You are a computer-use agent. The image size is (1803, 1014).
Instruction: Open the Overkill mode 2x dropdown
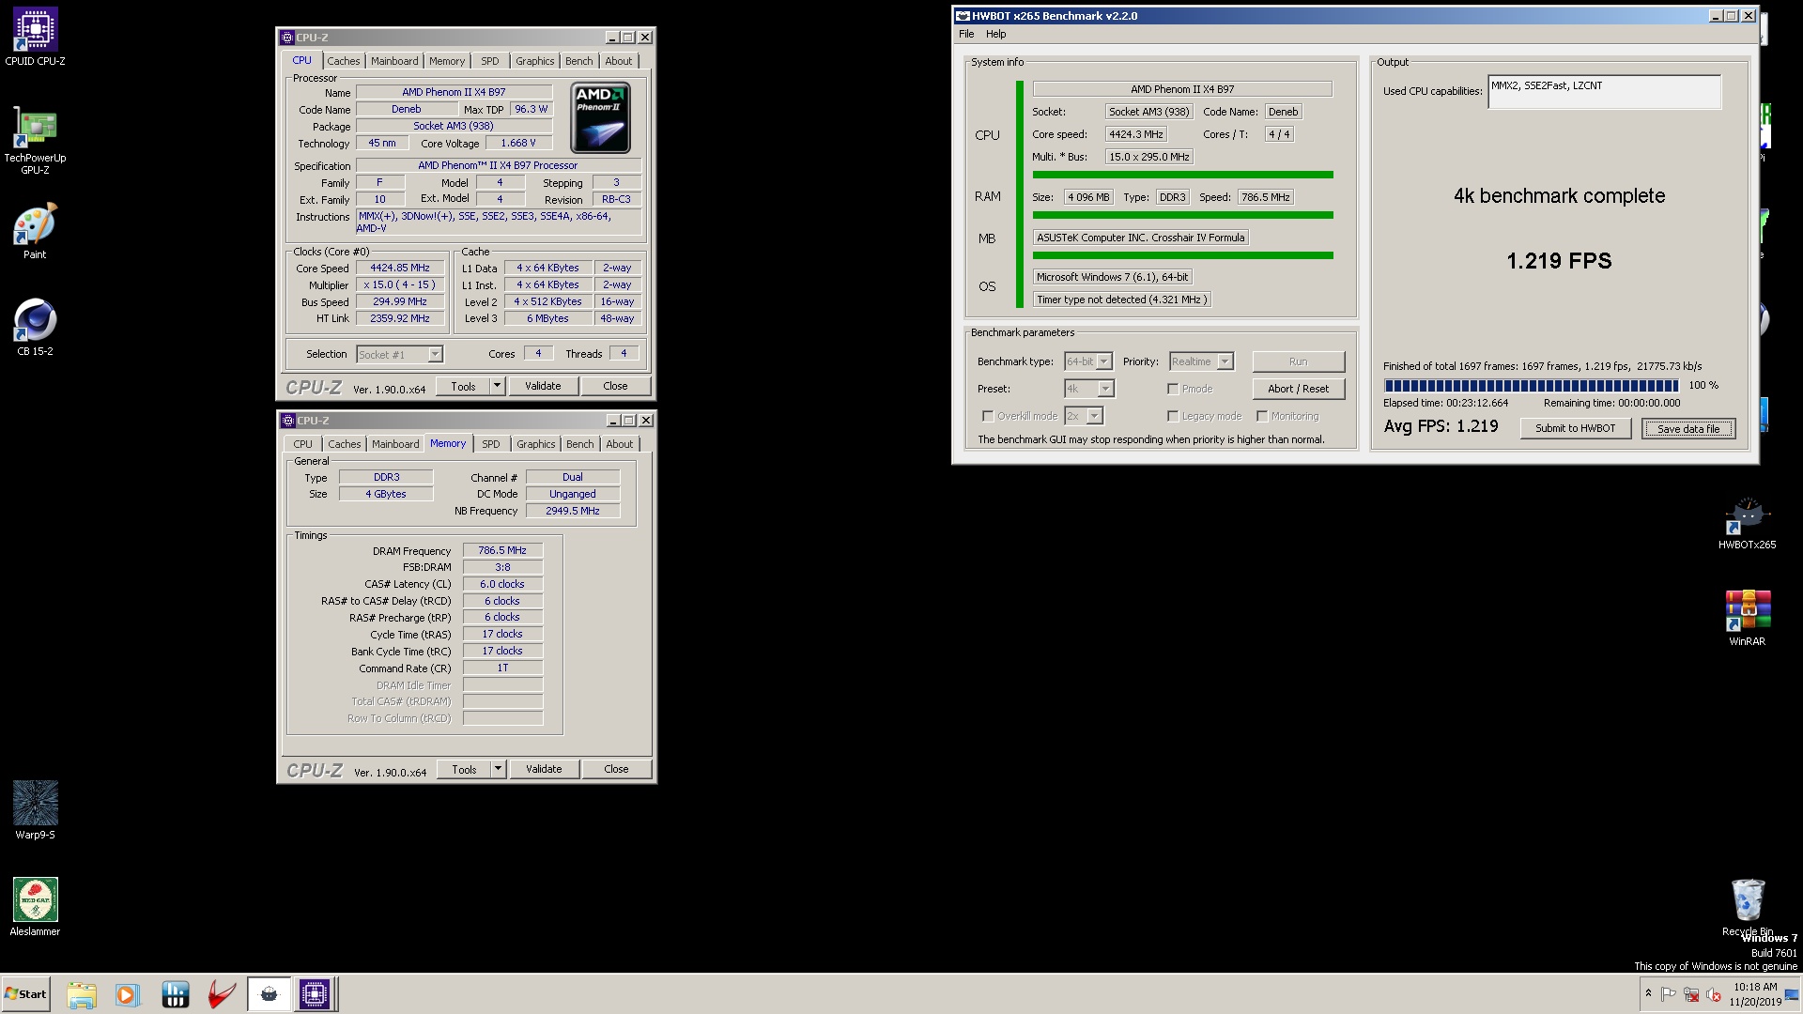(x=1094, y=416)
